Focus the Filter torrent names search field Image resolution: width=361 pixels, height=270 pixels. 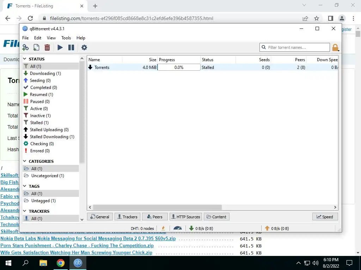tap(295, 47)
